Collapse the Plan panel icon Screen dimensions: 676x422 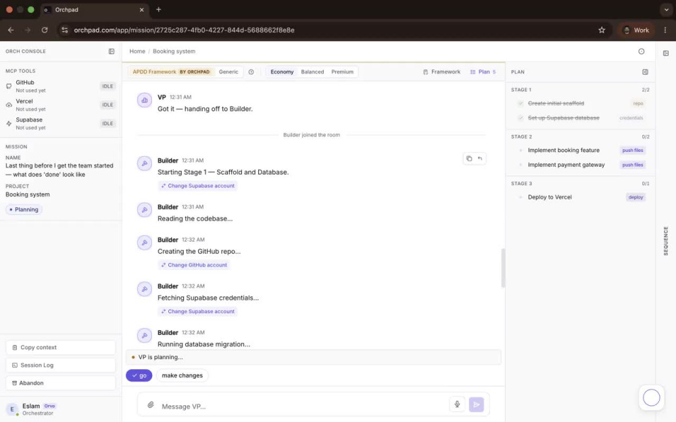click(x=645, y=72)
